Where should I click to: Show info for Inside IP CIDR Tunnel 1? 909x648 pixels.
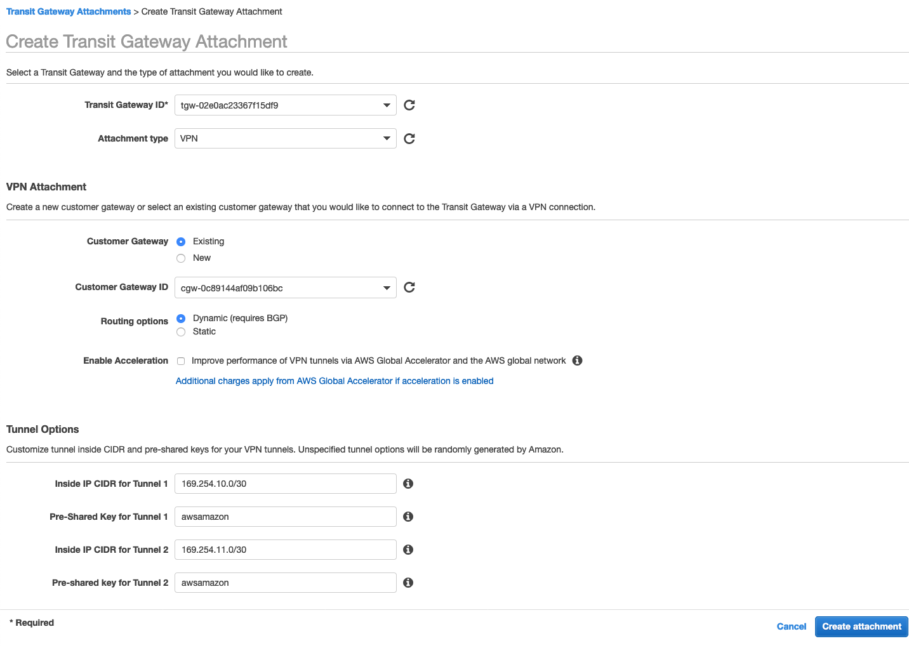[x=408, y=484]
